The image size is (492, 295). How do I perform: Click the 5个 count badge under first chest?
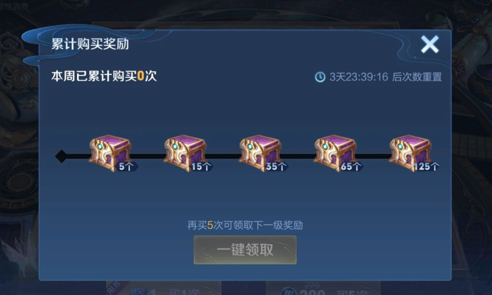click(x=126, y=167)
